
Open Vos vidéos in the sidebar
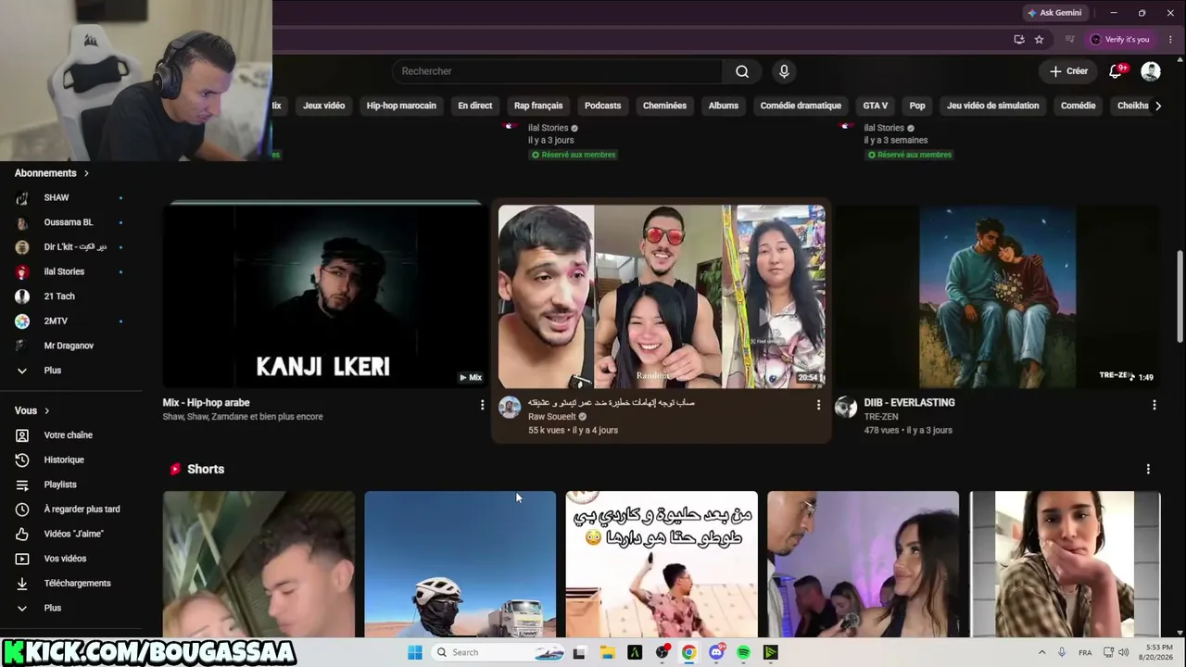coord(63,559)
